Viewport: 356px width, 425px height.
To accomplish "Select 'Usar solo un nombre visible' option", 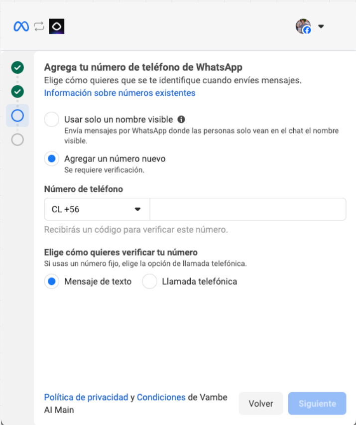I will pos(52,120).
